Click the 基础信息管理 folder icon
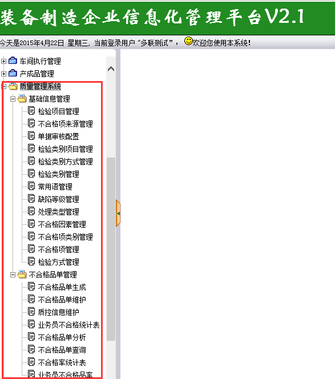This screenshot has width=335, height=379. tap(22, 98)
